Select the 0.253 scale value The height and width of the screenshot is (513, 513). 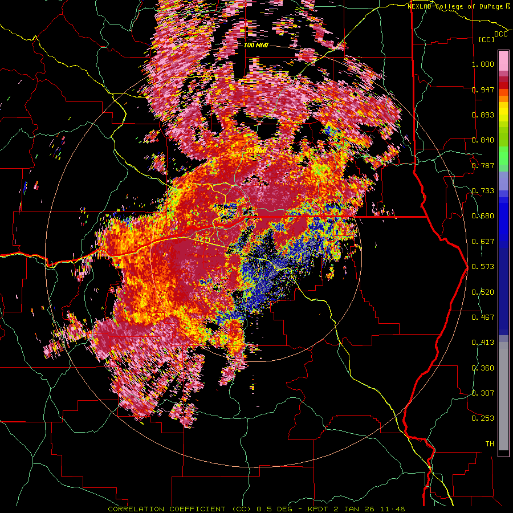(x=483, y=418)
